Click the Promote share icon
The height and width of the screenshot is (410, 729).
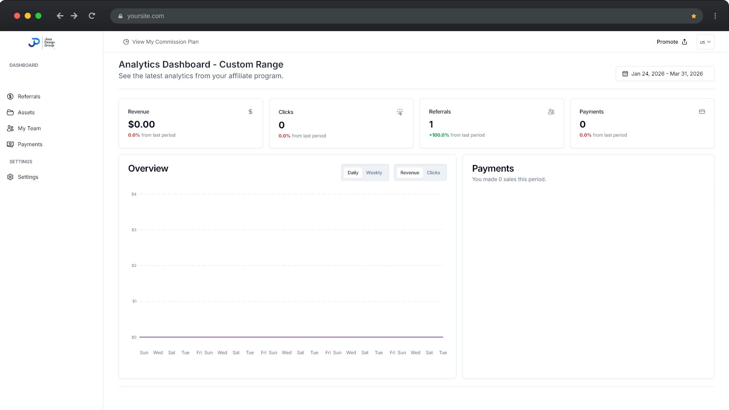pos(684,42)
